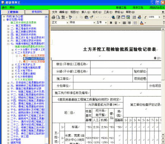This screenshot has width=165, height=144.
Task: Open the 编辑 menu
Action: coord(63,12)
